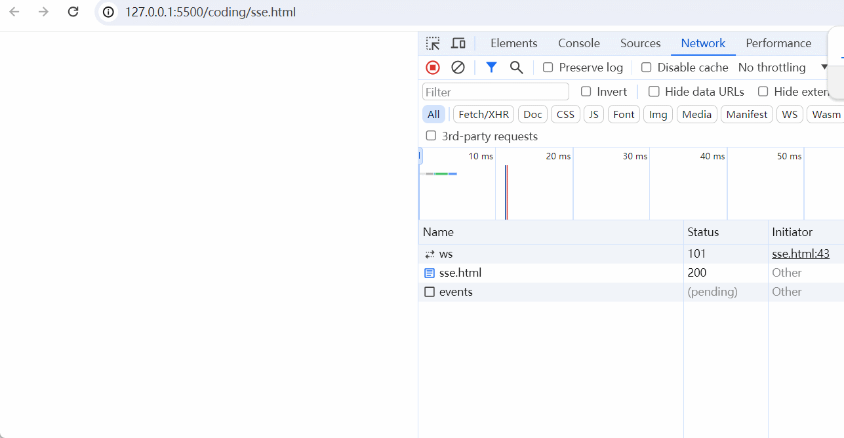Filter by Wasm requests

coord(826,114)
